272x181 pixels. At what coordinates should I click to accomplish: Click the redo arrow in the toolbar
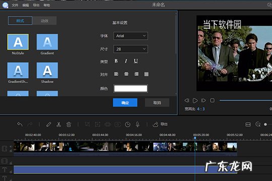point(30,124)
